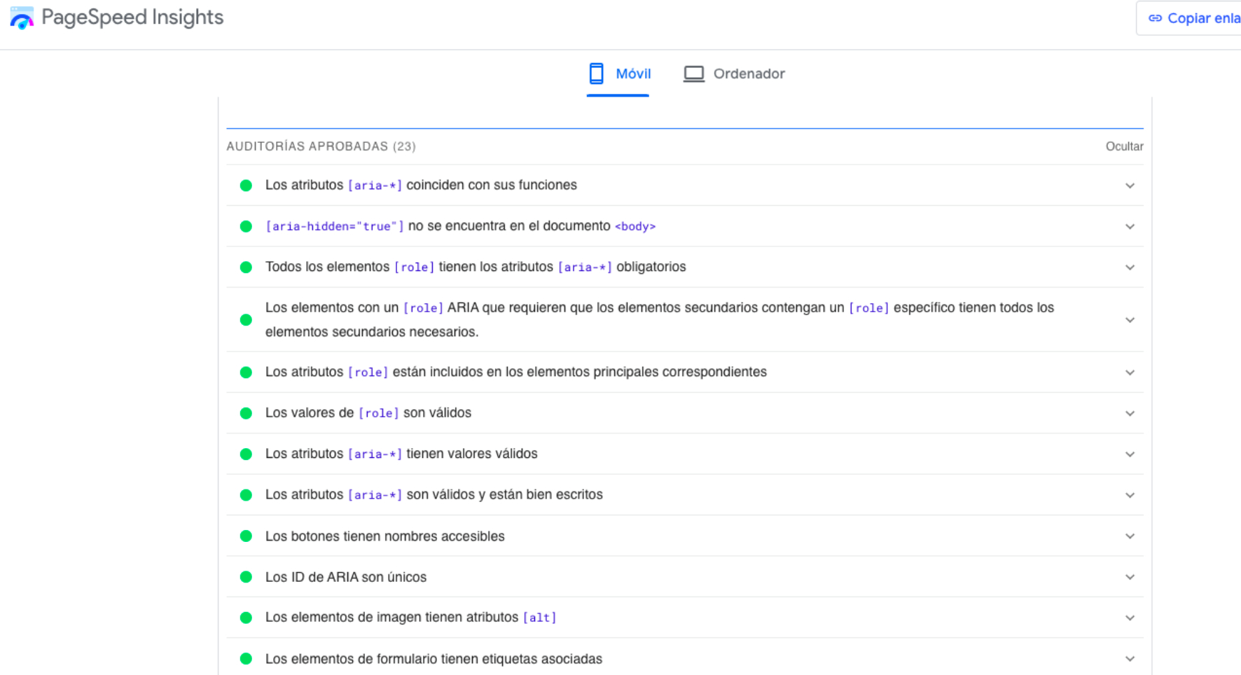Click green dot of aria-hidden body audit
This screenshot has height=675, width=1241.
pyautogui.click(x=246, y=226)
